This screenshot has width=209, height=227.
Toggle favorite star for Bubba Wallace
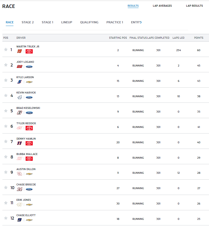pyautogui.click(x=6, y=157)
